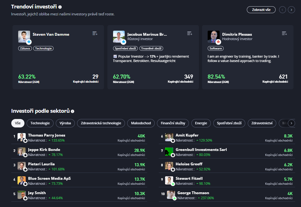Go to next trending investors page
The height and width of the screenshot is (207, 301).
pos(292,10)
